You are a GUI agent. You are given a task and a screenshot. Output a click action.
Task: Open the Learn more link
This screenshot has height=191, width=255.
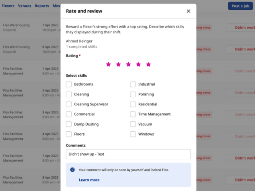89,180
